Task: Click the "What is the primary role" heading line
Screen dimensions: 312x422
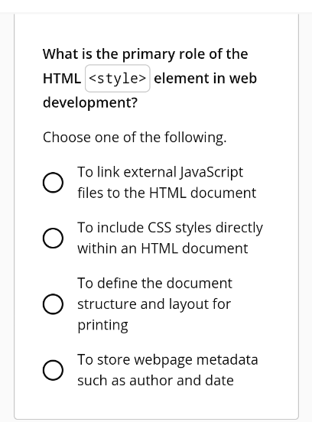Action: pos(145,54)
